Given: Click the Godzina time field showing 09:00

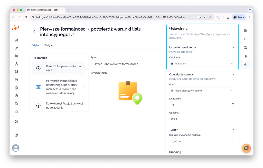Looking at the screenshot, I should [202, 119].
